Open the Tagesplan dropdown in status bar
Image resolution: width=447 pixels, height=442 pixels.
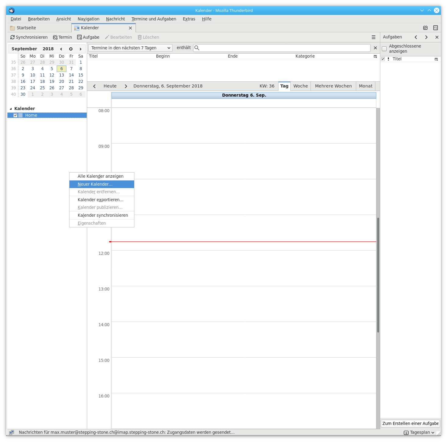pyautogui.click(x=419, y=432)
